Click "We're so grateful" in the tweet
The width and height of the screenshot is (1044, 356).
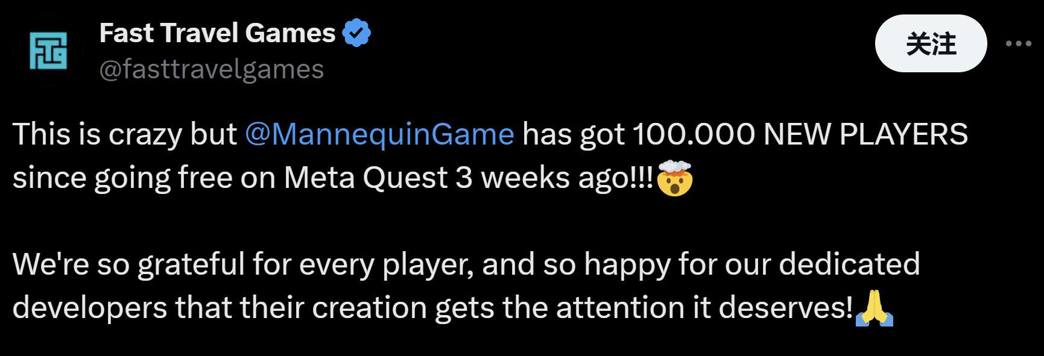pyautogui.click(x=128, y=264)
